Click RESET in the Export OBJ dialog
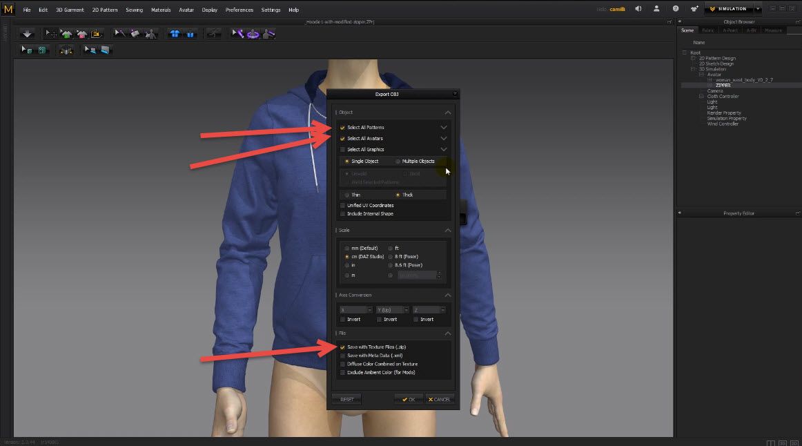The width and height of the screenshot is (802, 446). (346, 399)
